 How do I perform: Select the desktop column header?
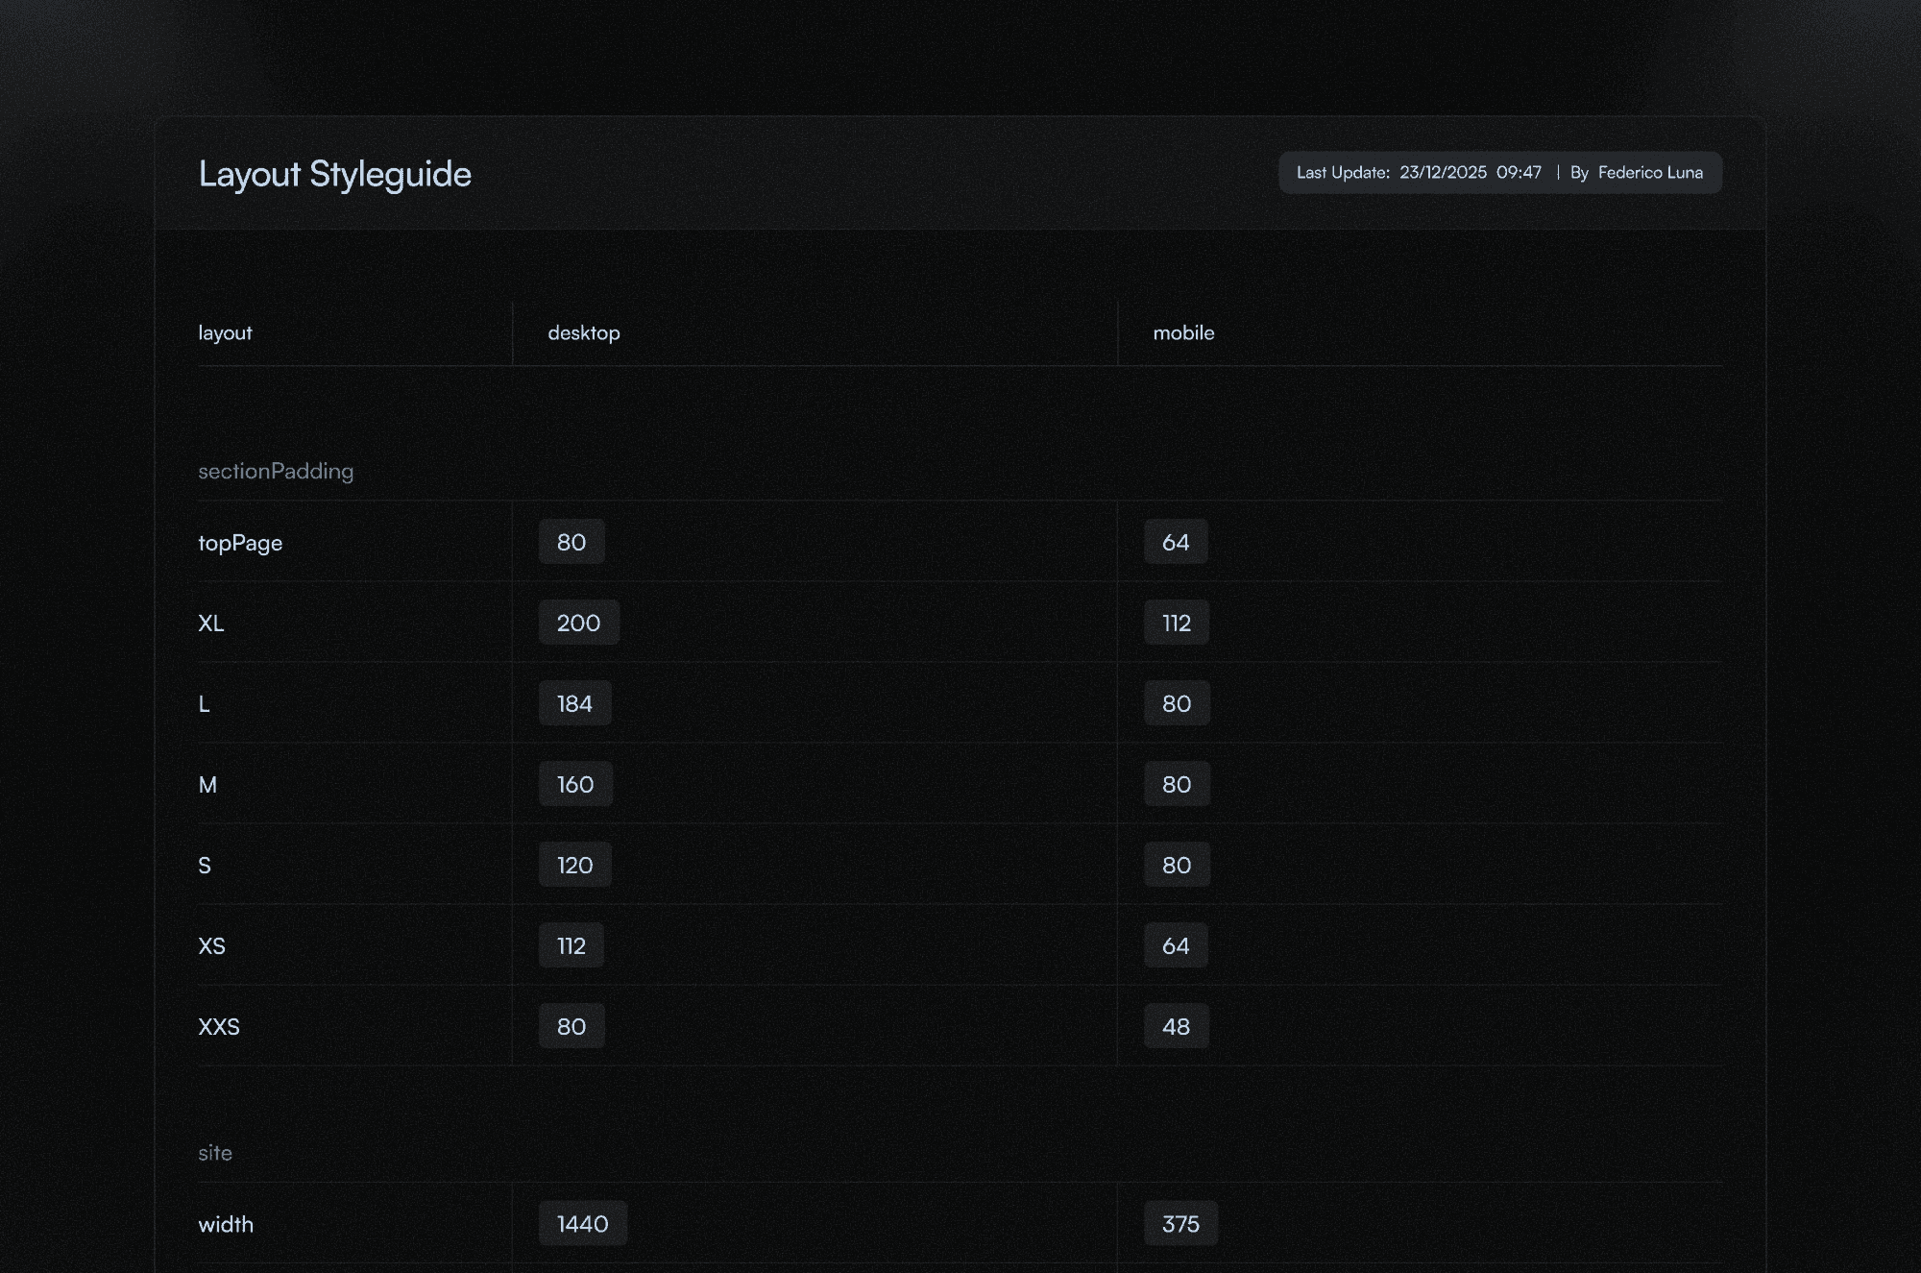click(583, 332)
